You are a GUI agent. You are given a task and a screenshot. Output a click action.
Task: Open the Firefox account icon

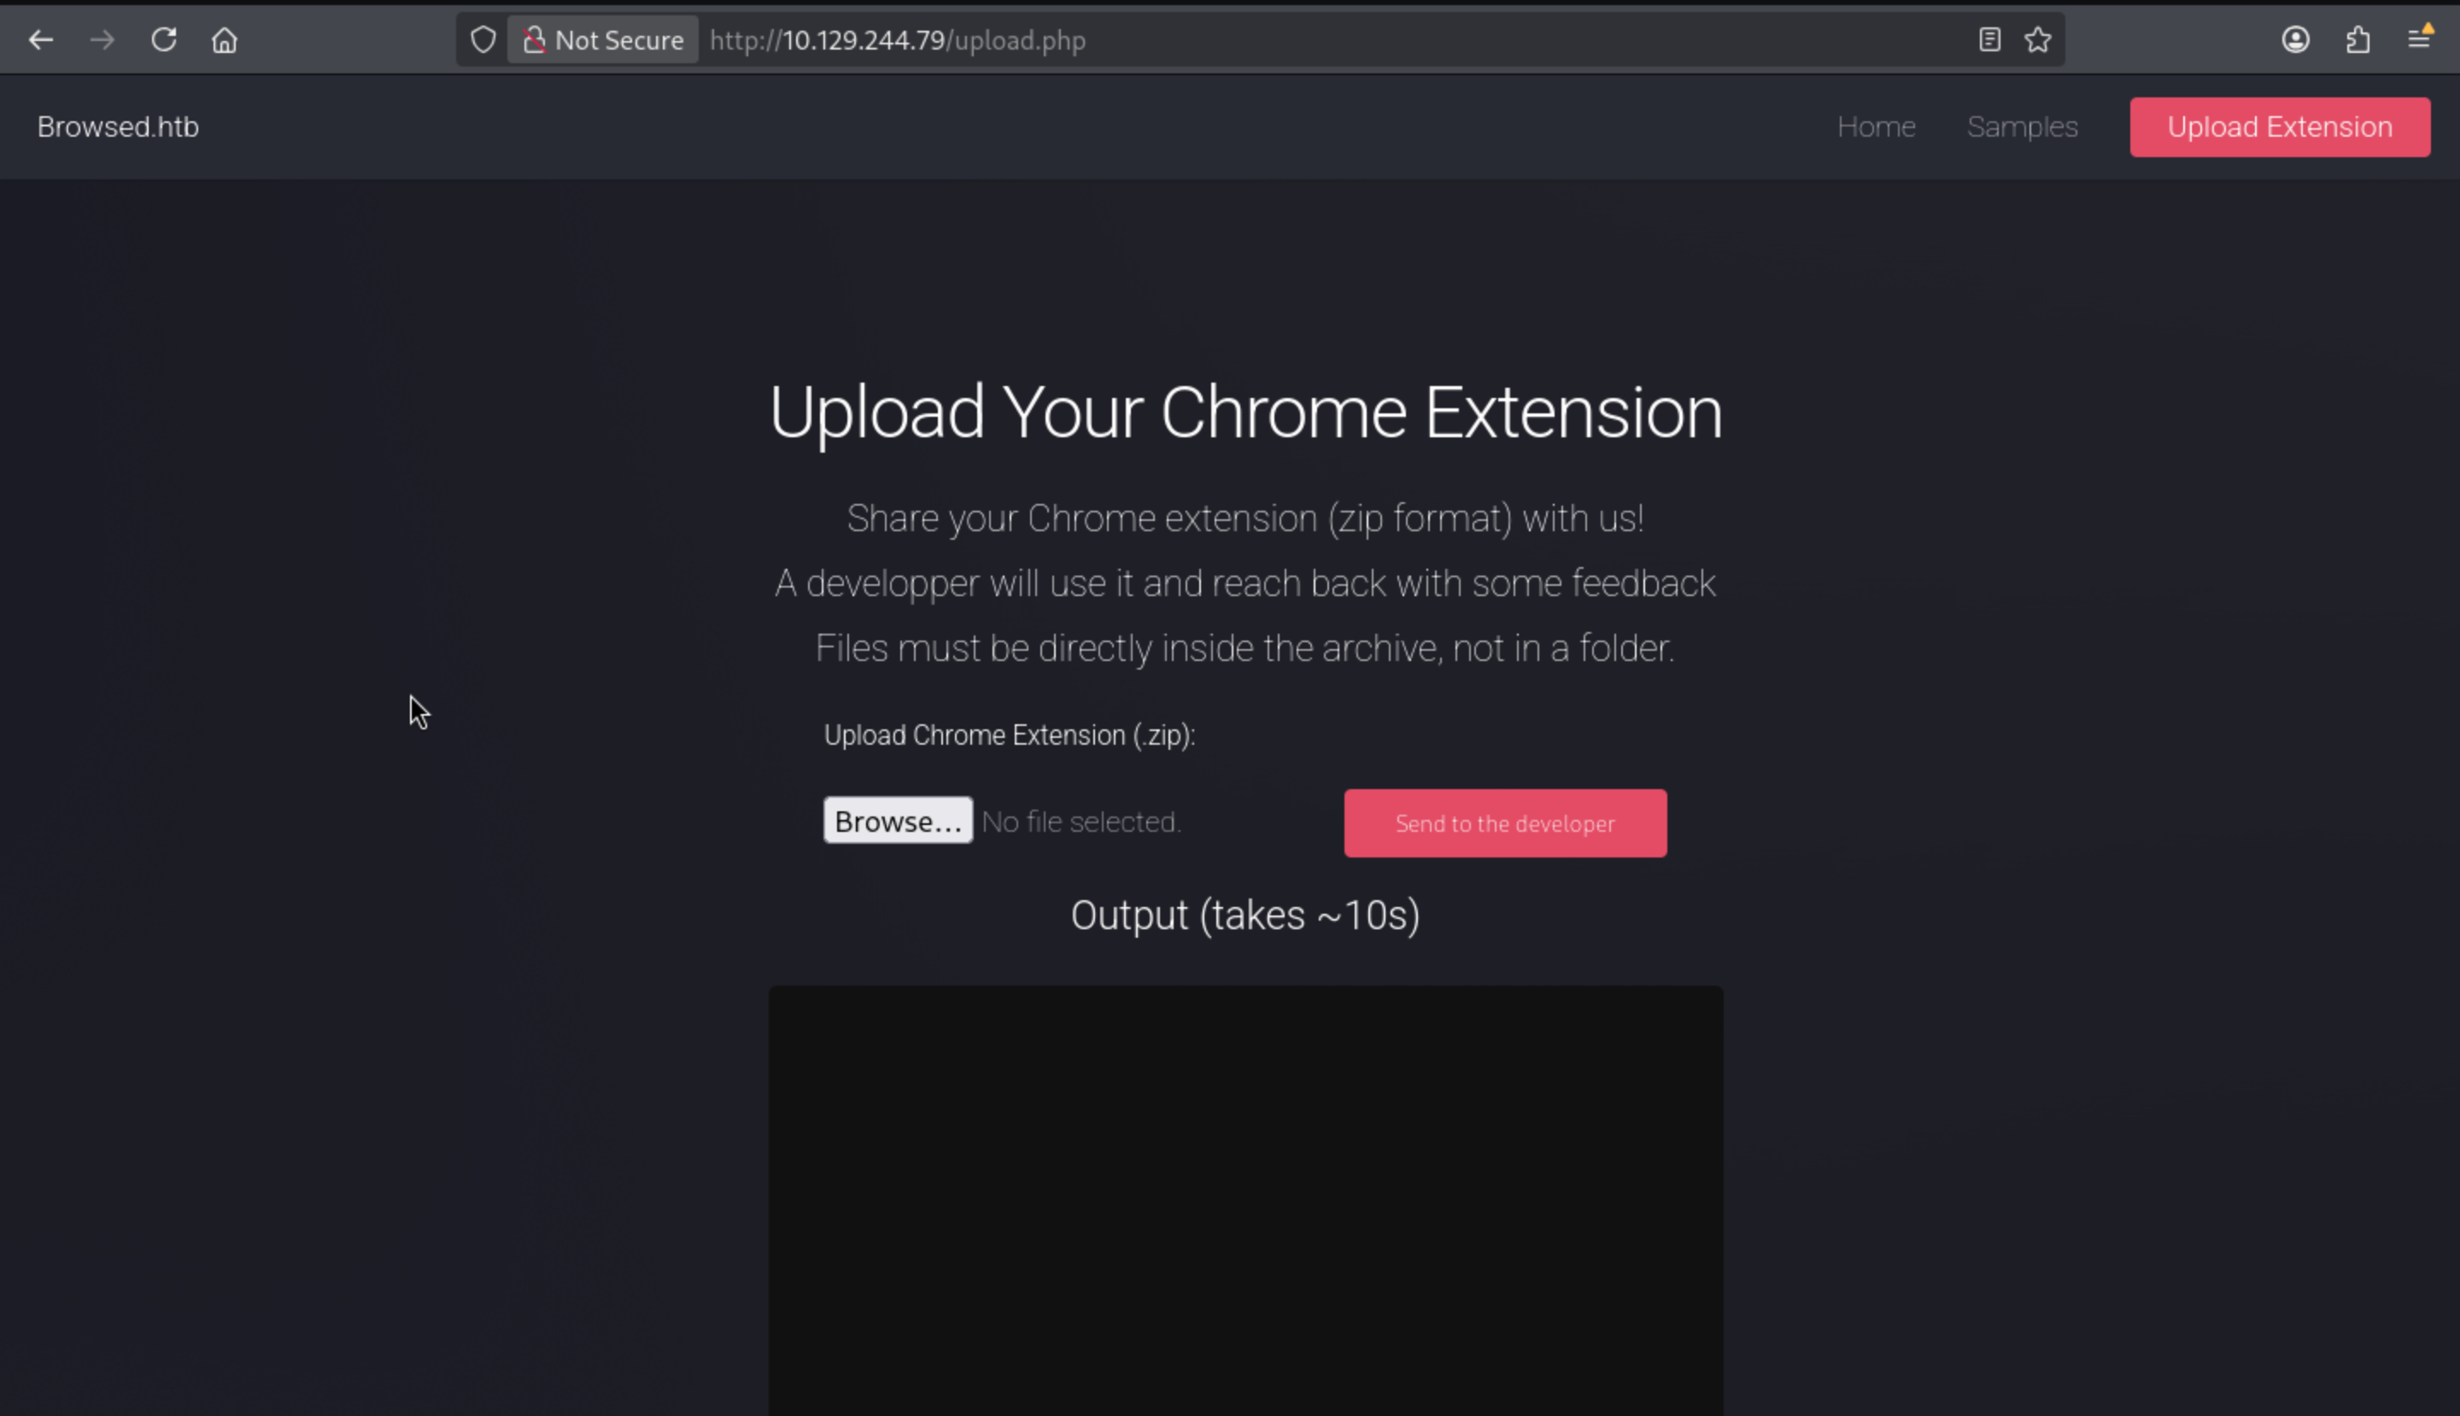coord(2296,40)
